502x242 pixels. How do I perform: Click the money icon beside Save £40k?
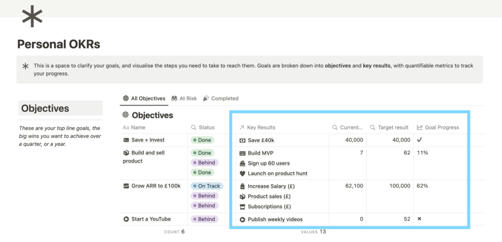pyautogui.click(x=242, y=140)
